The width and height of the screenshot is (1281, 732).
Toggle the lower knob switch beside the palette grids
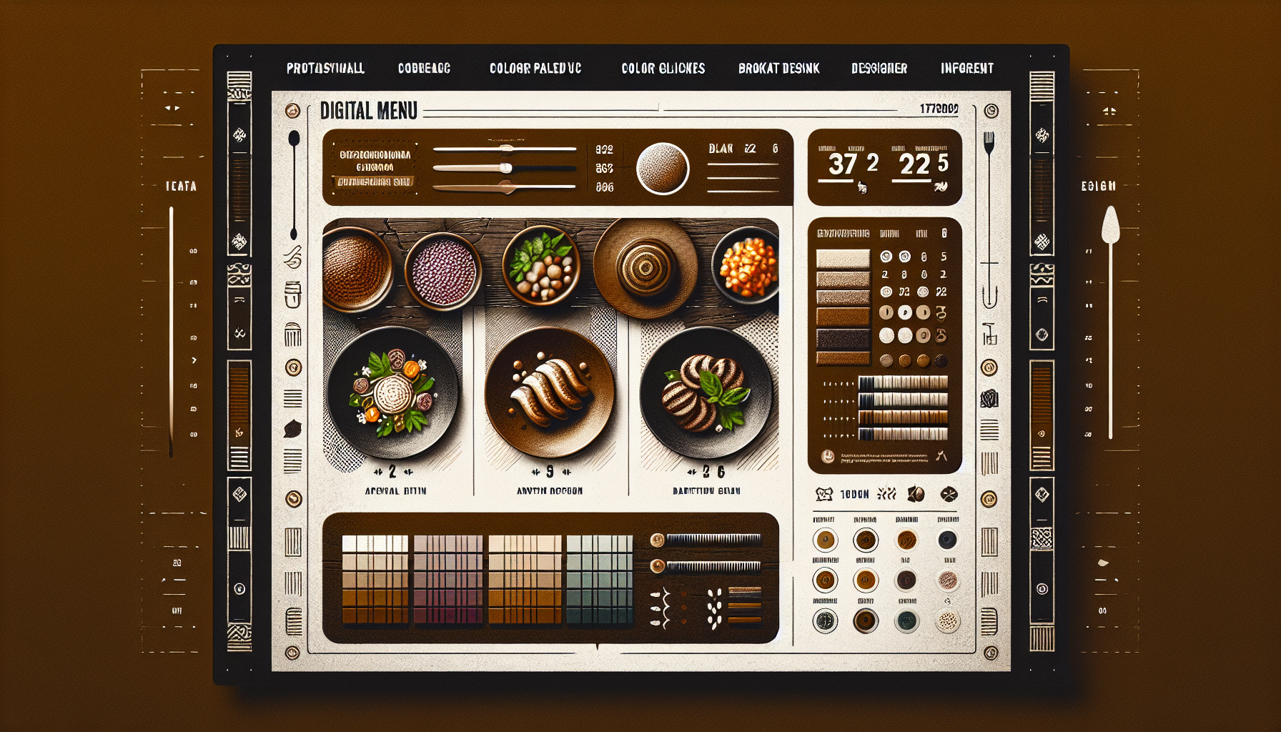(x=658, y=567)
